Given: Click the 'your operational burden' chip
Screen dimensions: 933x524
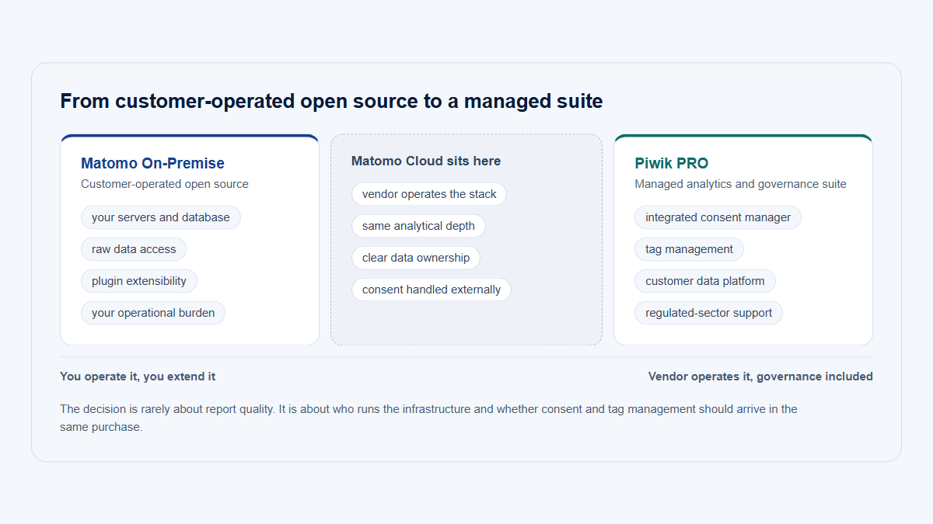Looking at the screenshot, I should point(153,313).
